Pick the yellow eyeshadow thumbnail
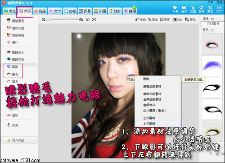The image size is (225, 163). [212, 131]
